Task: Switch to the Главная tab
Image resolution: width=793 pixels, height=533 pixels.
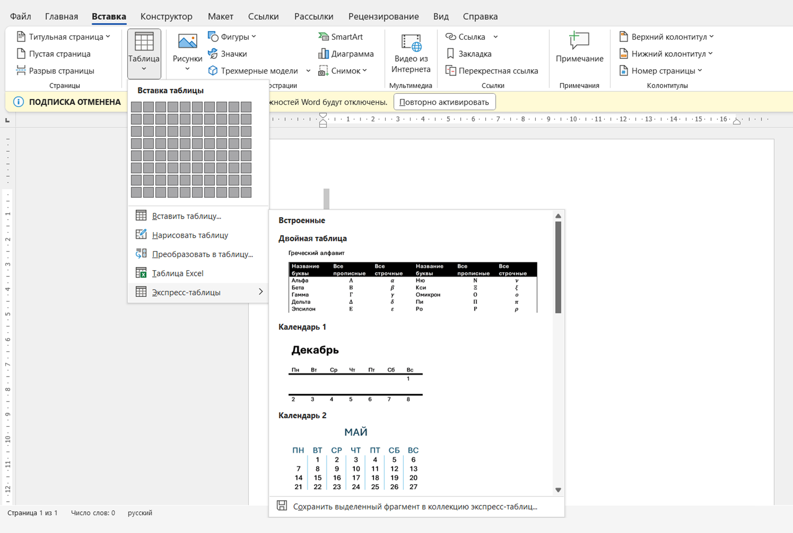Action: click(62, 16)
